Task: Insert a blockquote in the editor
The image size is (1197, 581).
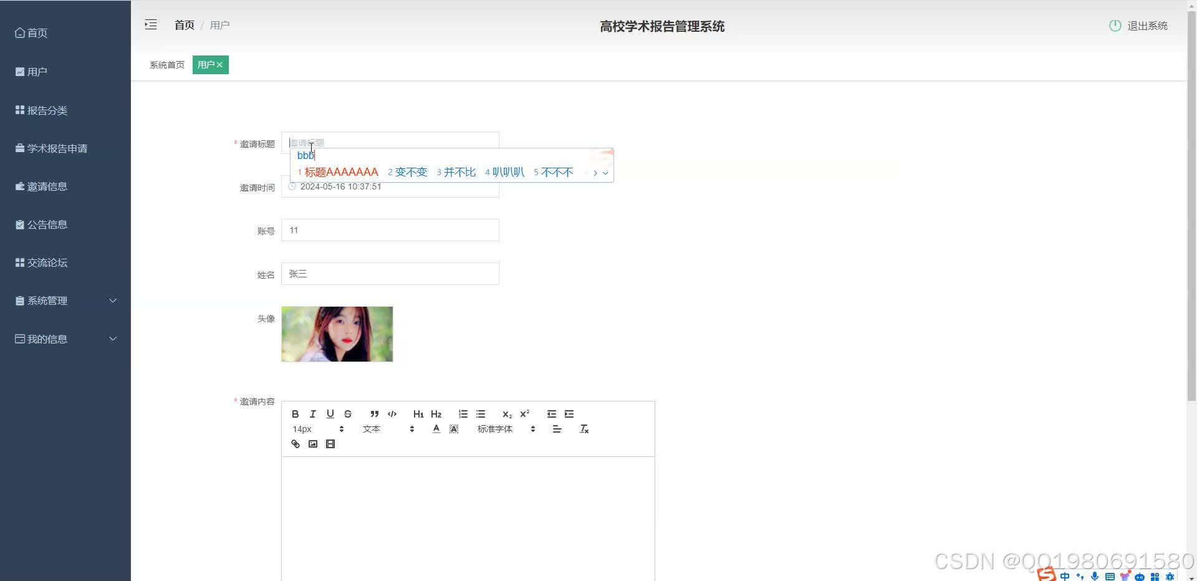Action: tap(374, 413)
